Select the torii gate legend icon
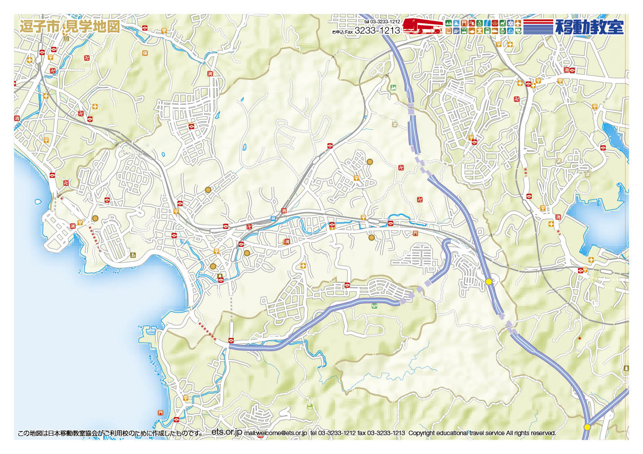 pyautogui.click(x=464, y=23)
